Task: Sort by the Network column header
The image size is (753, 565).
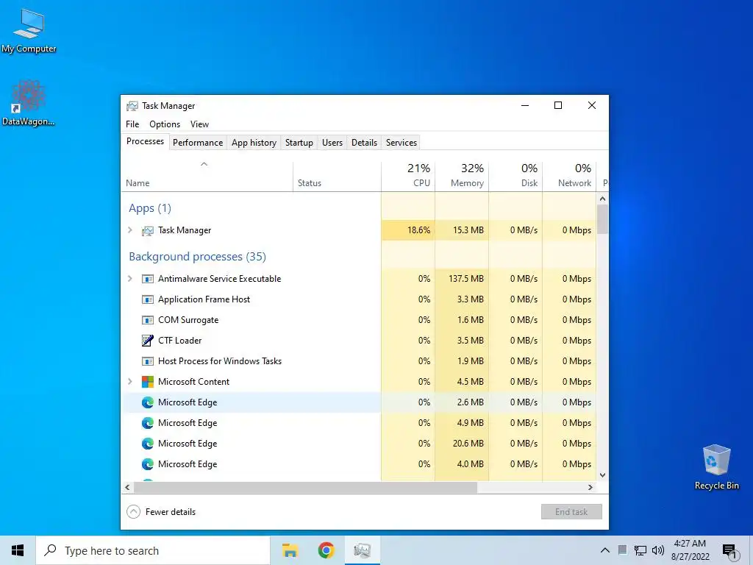Action: 570,176
